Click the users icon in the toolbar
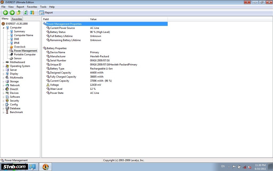 [x=32, y=13]
